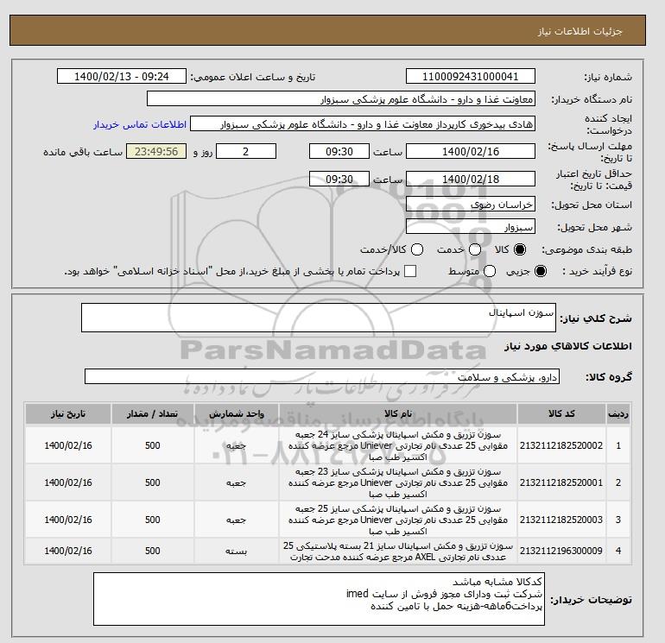Click the ردیف column header
The image size is (665, 643).
pos(618,413)
